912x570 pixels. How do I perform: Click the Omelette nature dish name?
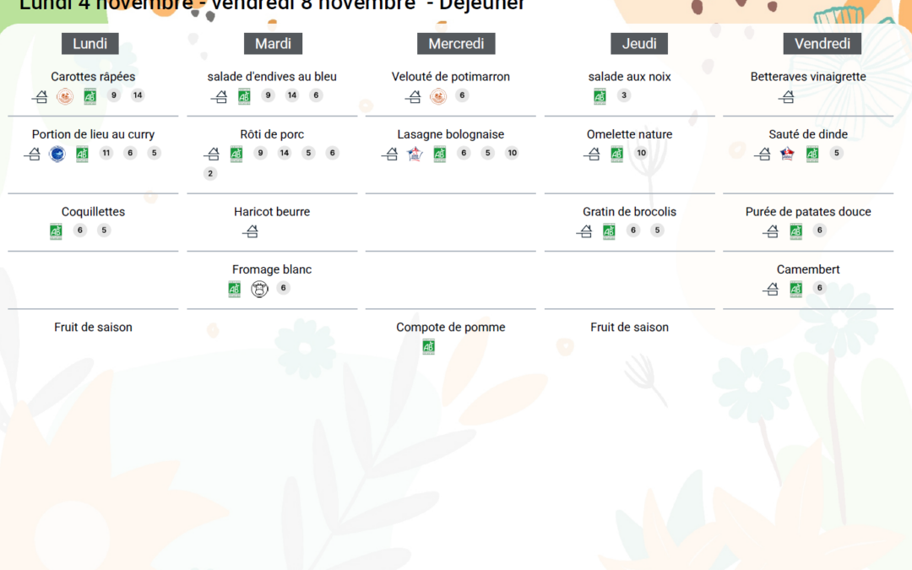629,134
